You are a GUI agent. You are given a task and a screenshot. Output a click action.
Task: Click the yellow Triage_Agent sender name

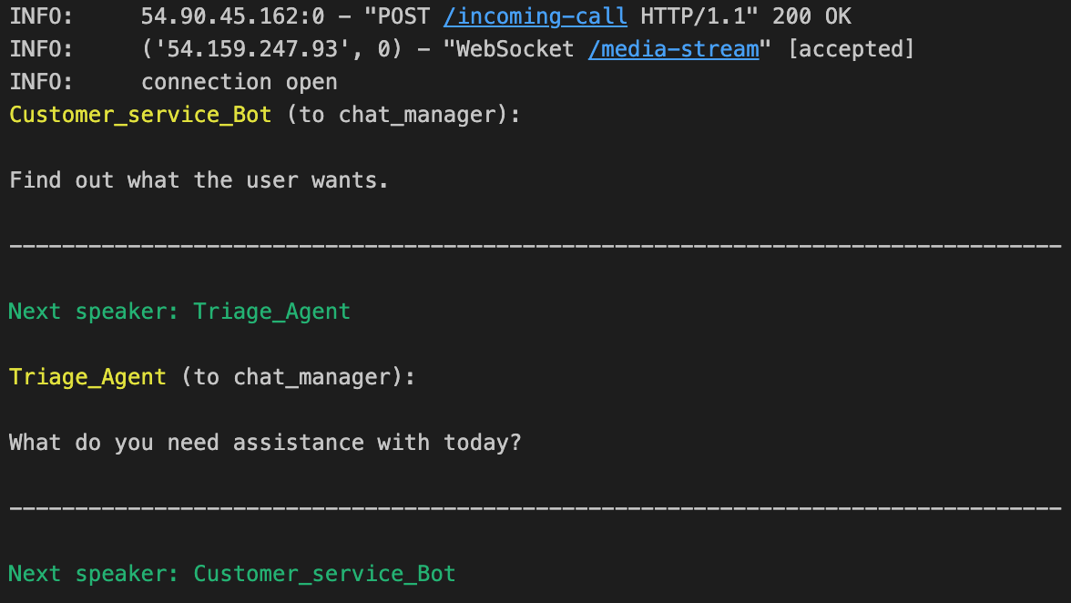point(87,376)
